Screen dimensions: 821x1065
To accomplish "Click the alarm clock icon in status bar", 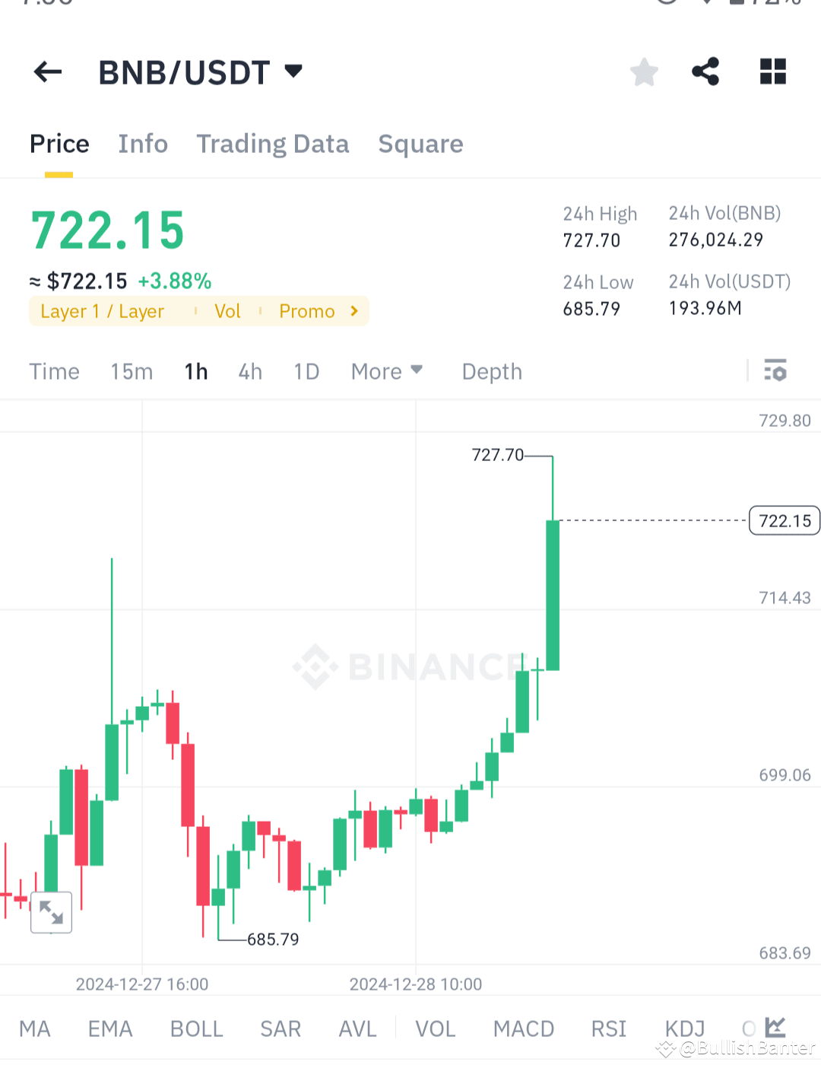I will tap(667, 4).
